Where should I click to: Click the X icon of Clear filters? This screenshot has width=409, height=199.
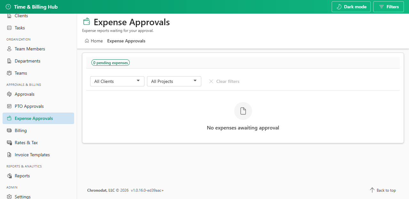click(x=211, y=81)
